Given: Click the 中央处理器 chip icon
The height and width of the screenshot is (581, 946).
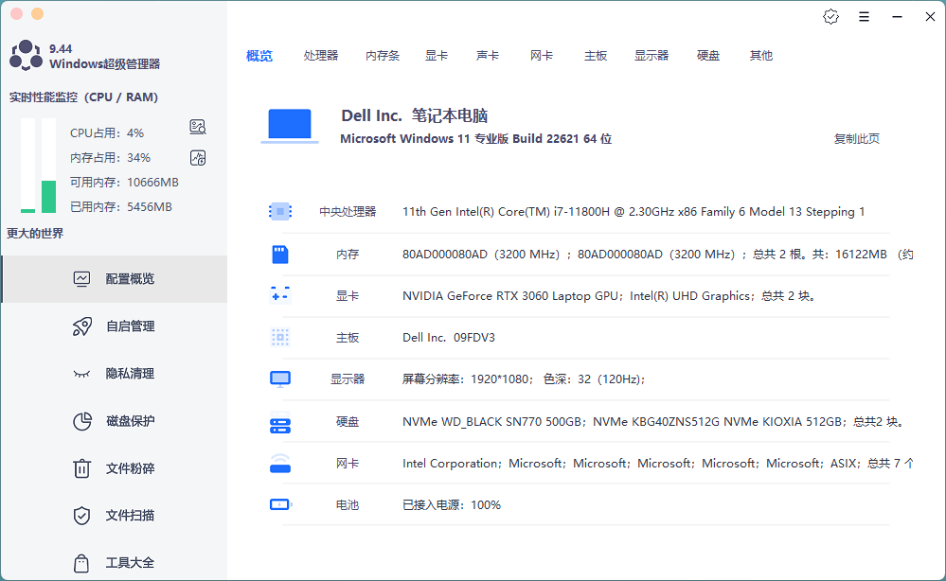Looking at the screenshot, I should coord(280,212).
